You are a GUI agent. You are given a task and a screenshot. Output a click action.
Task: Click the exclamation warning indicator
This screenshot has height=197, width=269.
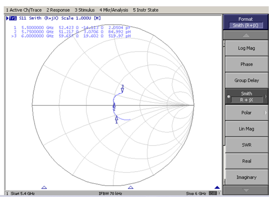(219, 193)
